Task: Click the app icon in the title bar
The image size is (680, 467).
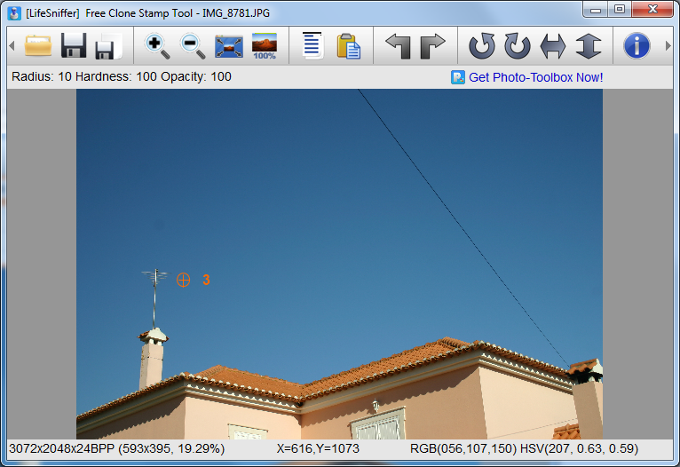Action: tap(14, 13)
